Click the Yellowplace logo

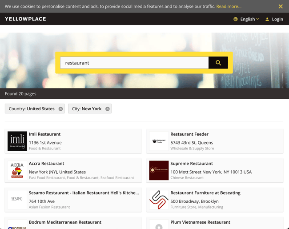tap(25, 19)
